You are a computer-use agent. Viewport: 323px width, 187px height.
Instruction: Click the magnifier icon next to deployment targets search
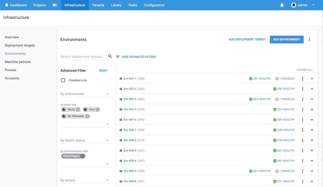(110, 56)
